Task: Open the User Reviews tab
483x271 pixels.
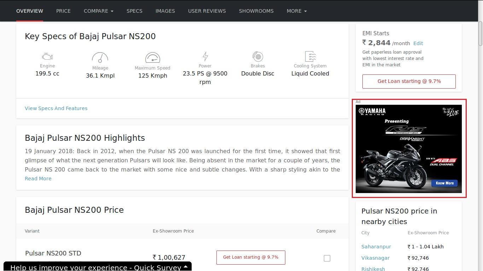Action: point(207,11)
